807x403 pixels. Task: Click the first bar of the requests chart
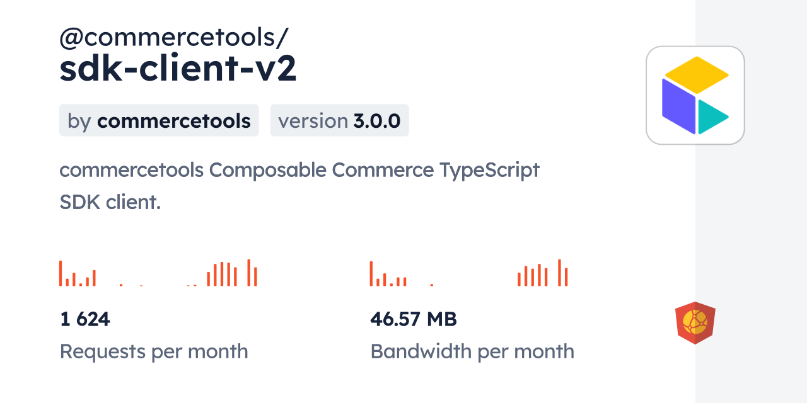(x=61, y=273)
